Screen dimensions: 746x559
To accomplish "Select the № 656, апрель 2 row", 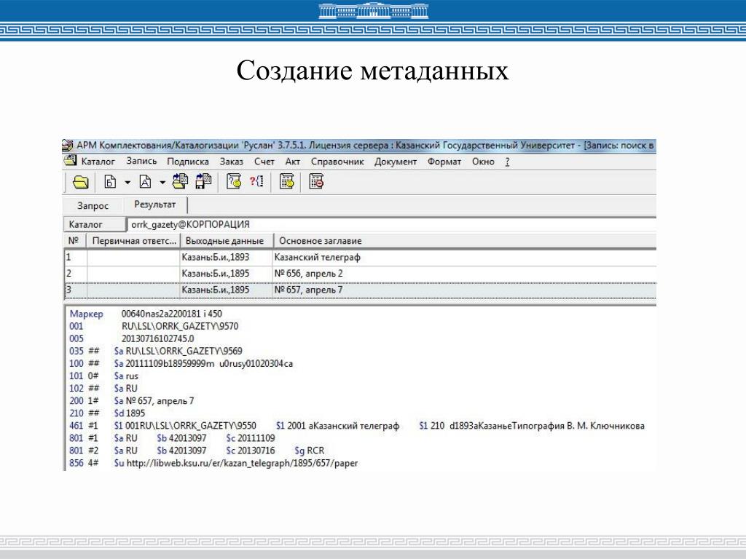I will click(x=308, y=273).
